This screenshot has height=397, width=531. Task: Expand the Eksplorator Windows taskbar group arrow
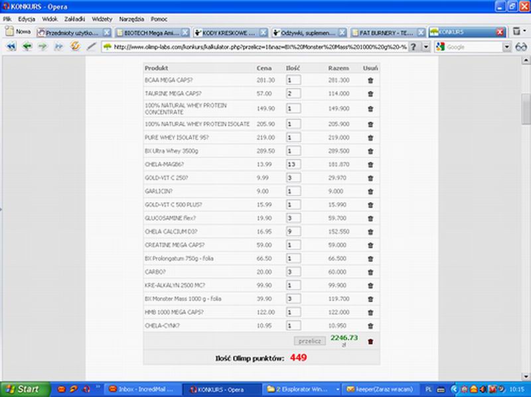coord(337,390)
